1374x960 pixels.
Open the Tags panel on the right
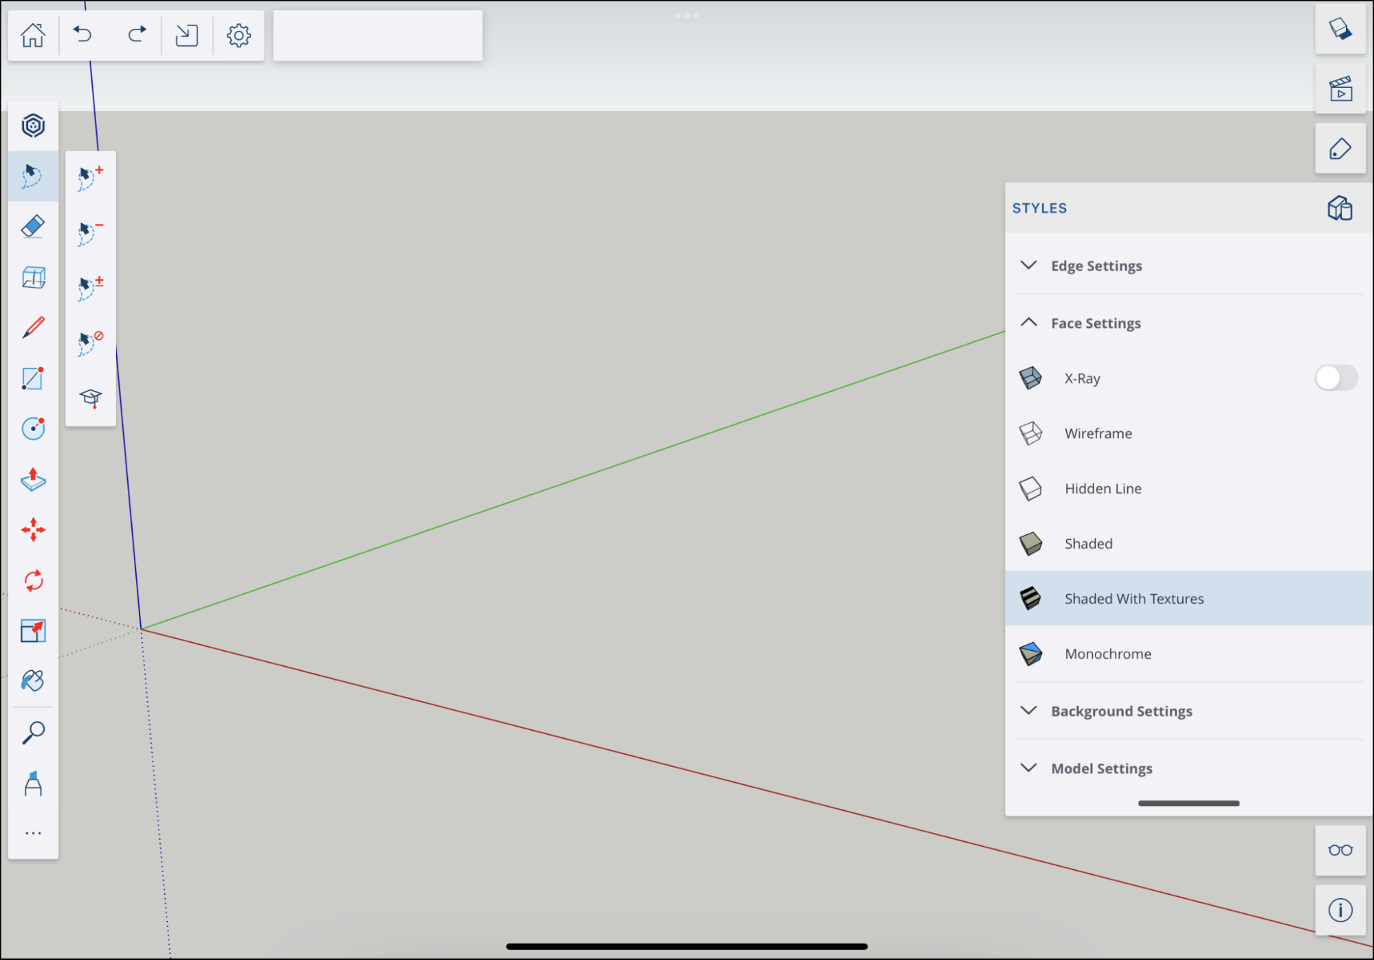1340,148
